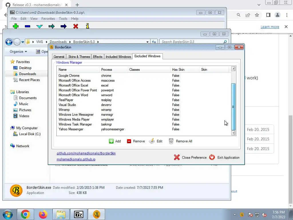Expand the BorderSkin 0.3 breadcrumb arrow
Viewport: 293px width, 220px height.
98,42
